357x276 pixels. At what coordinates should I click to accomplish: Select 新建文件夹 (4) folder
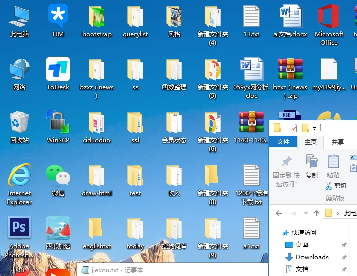coord(213,26)
